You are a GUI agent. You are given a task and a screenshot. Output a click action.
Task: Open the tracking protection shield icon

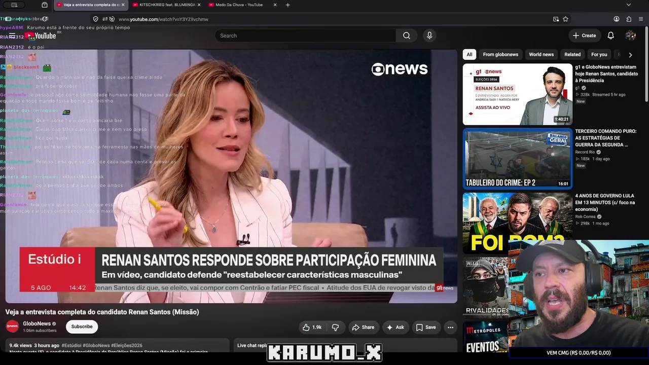(95, 19)
